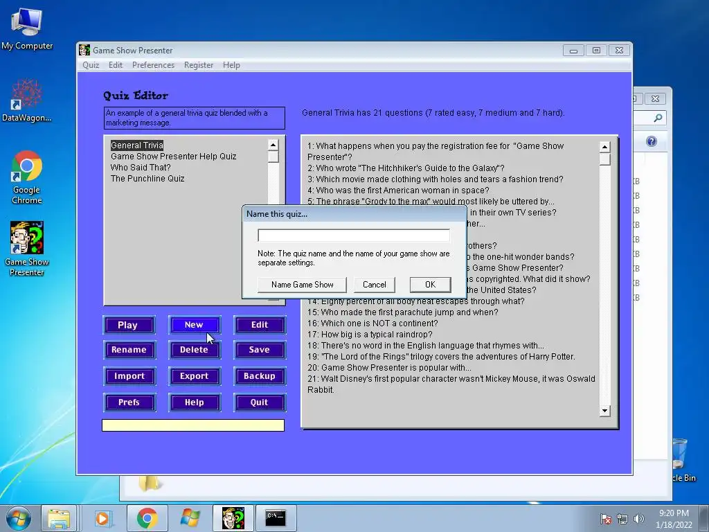Image resolution: width=709 pixels, height=532 pixels.
Task: Select question 15 about first parachute jump
Action: 402,312
